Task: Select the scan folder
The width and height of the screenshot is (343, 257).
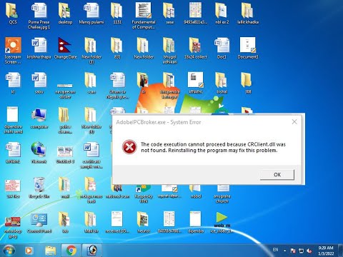Action: [x=91, y=83]
